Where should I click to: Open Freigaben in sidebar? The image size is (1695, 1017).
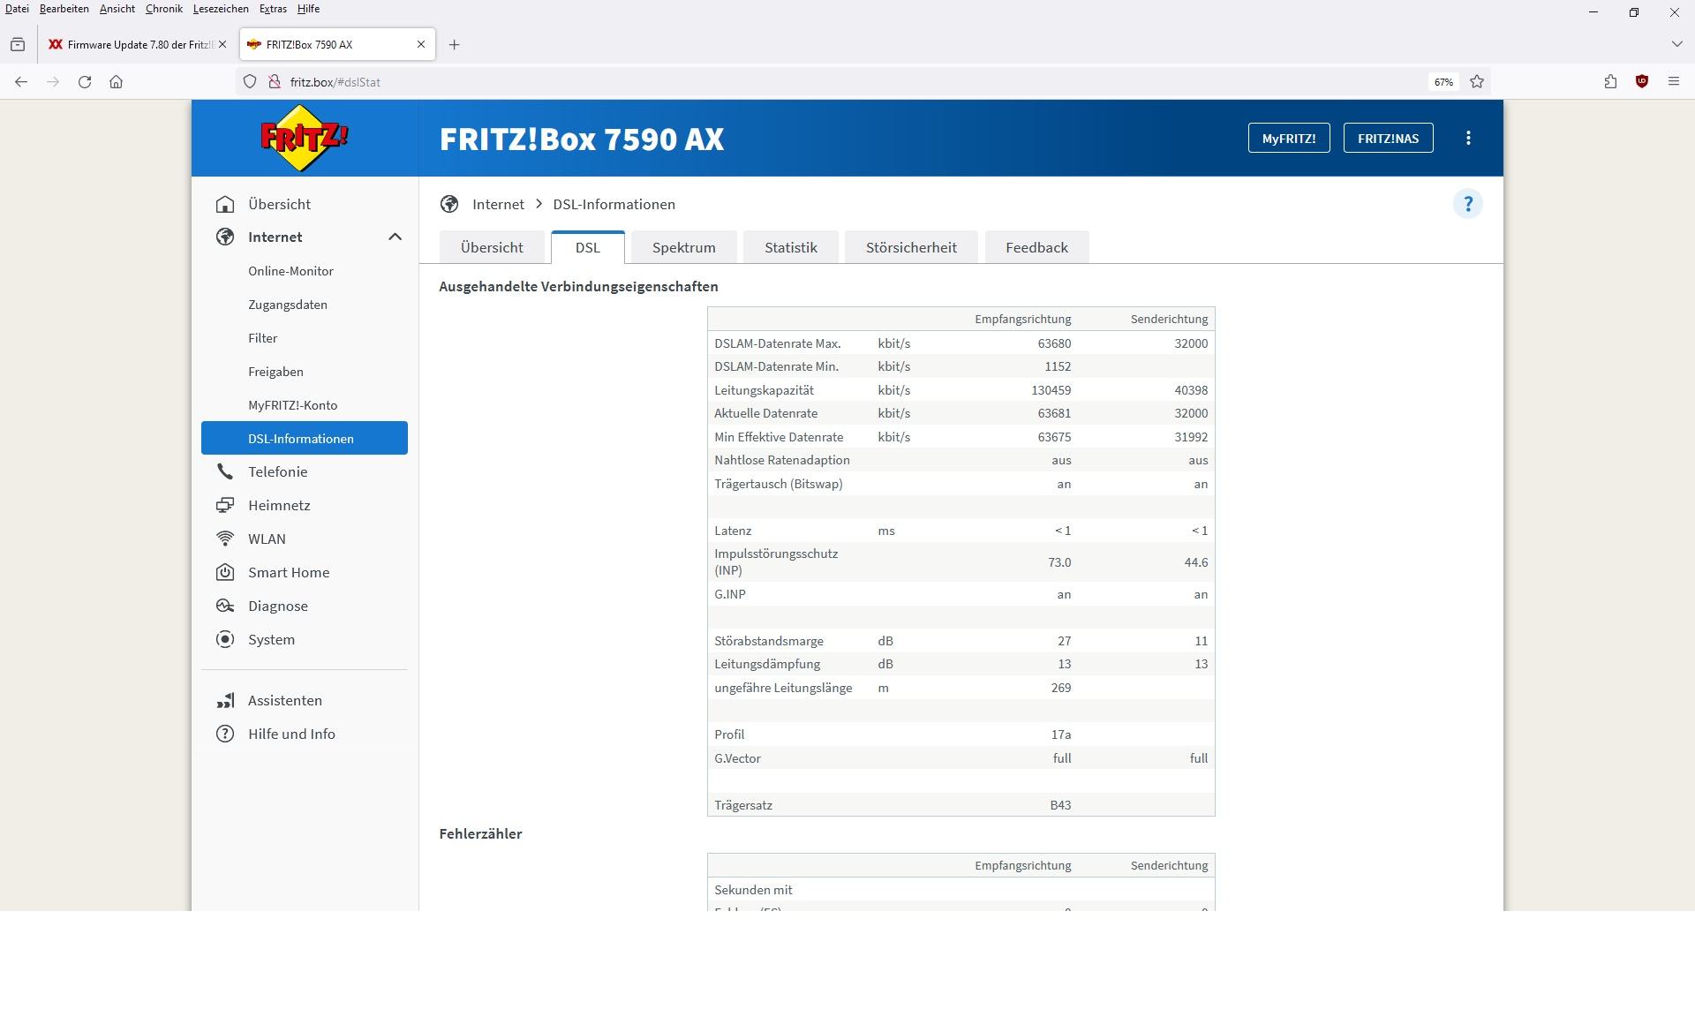point(275,372)
